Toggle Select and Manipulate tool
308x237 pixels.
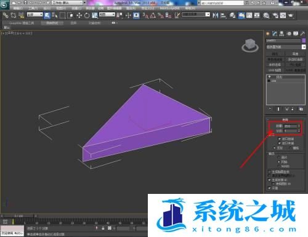128,15
